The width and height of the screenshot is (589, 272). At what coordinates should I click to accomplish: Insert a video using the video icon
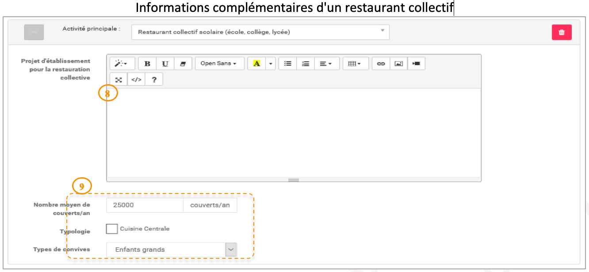(416, 63)
